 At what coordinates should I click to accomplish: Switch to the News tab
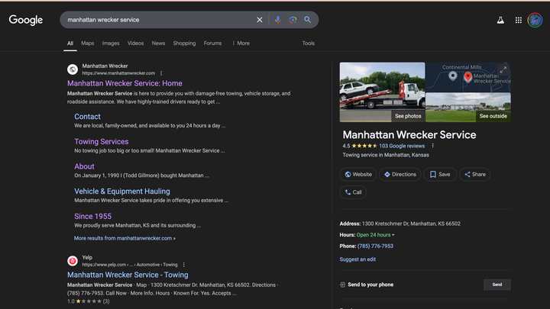(x=158, y=43)
